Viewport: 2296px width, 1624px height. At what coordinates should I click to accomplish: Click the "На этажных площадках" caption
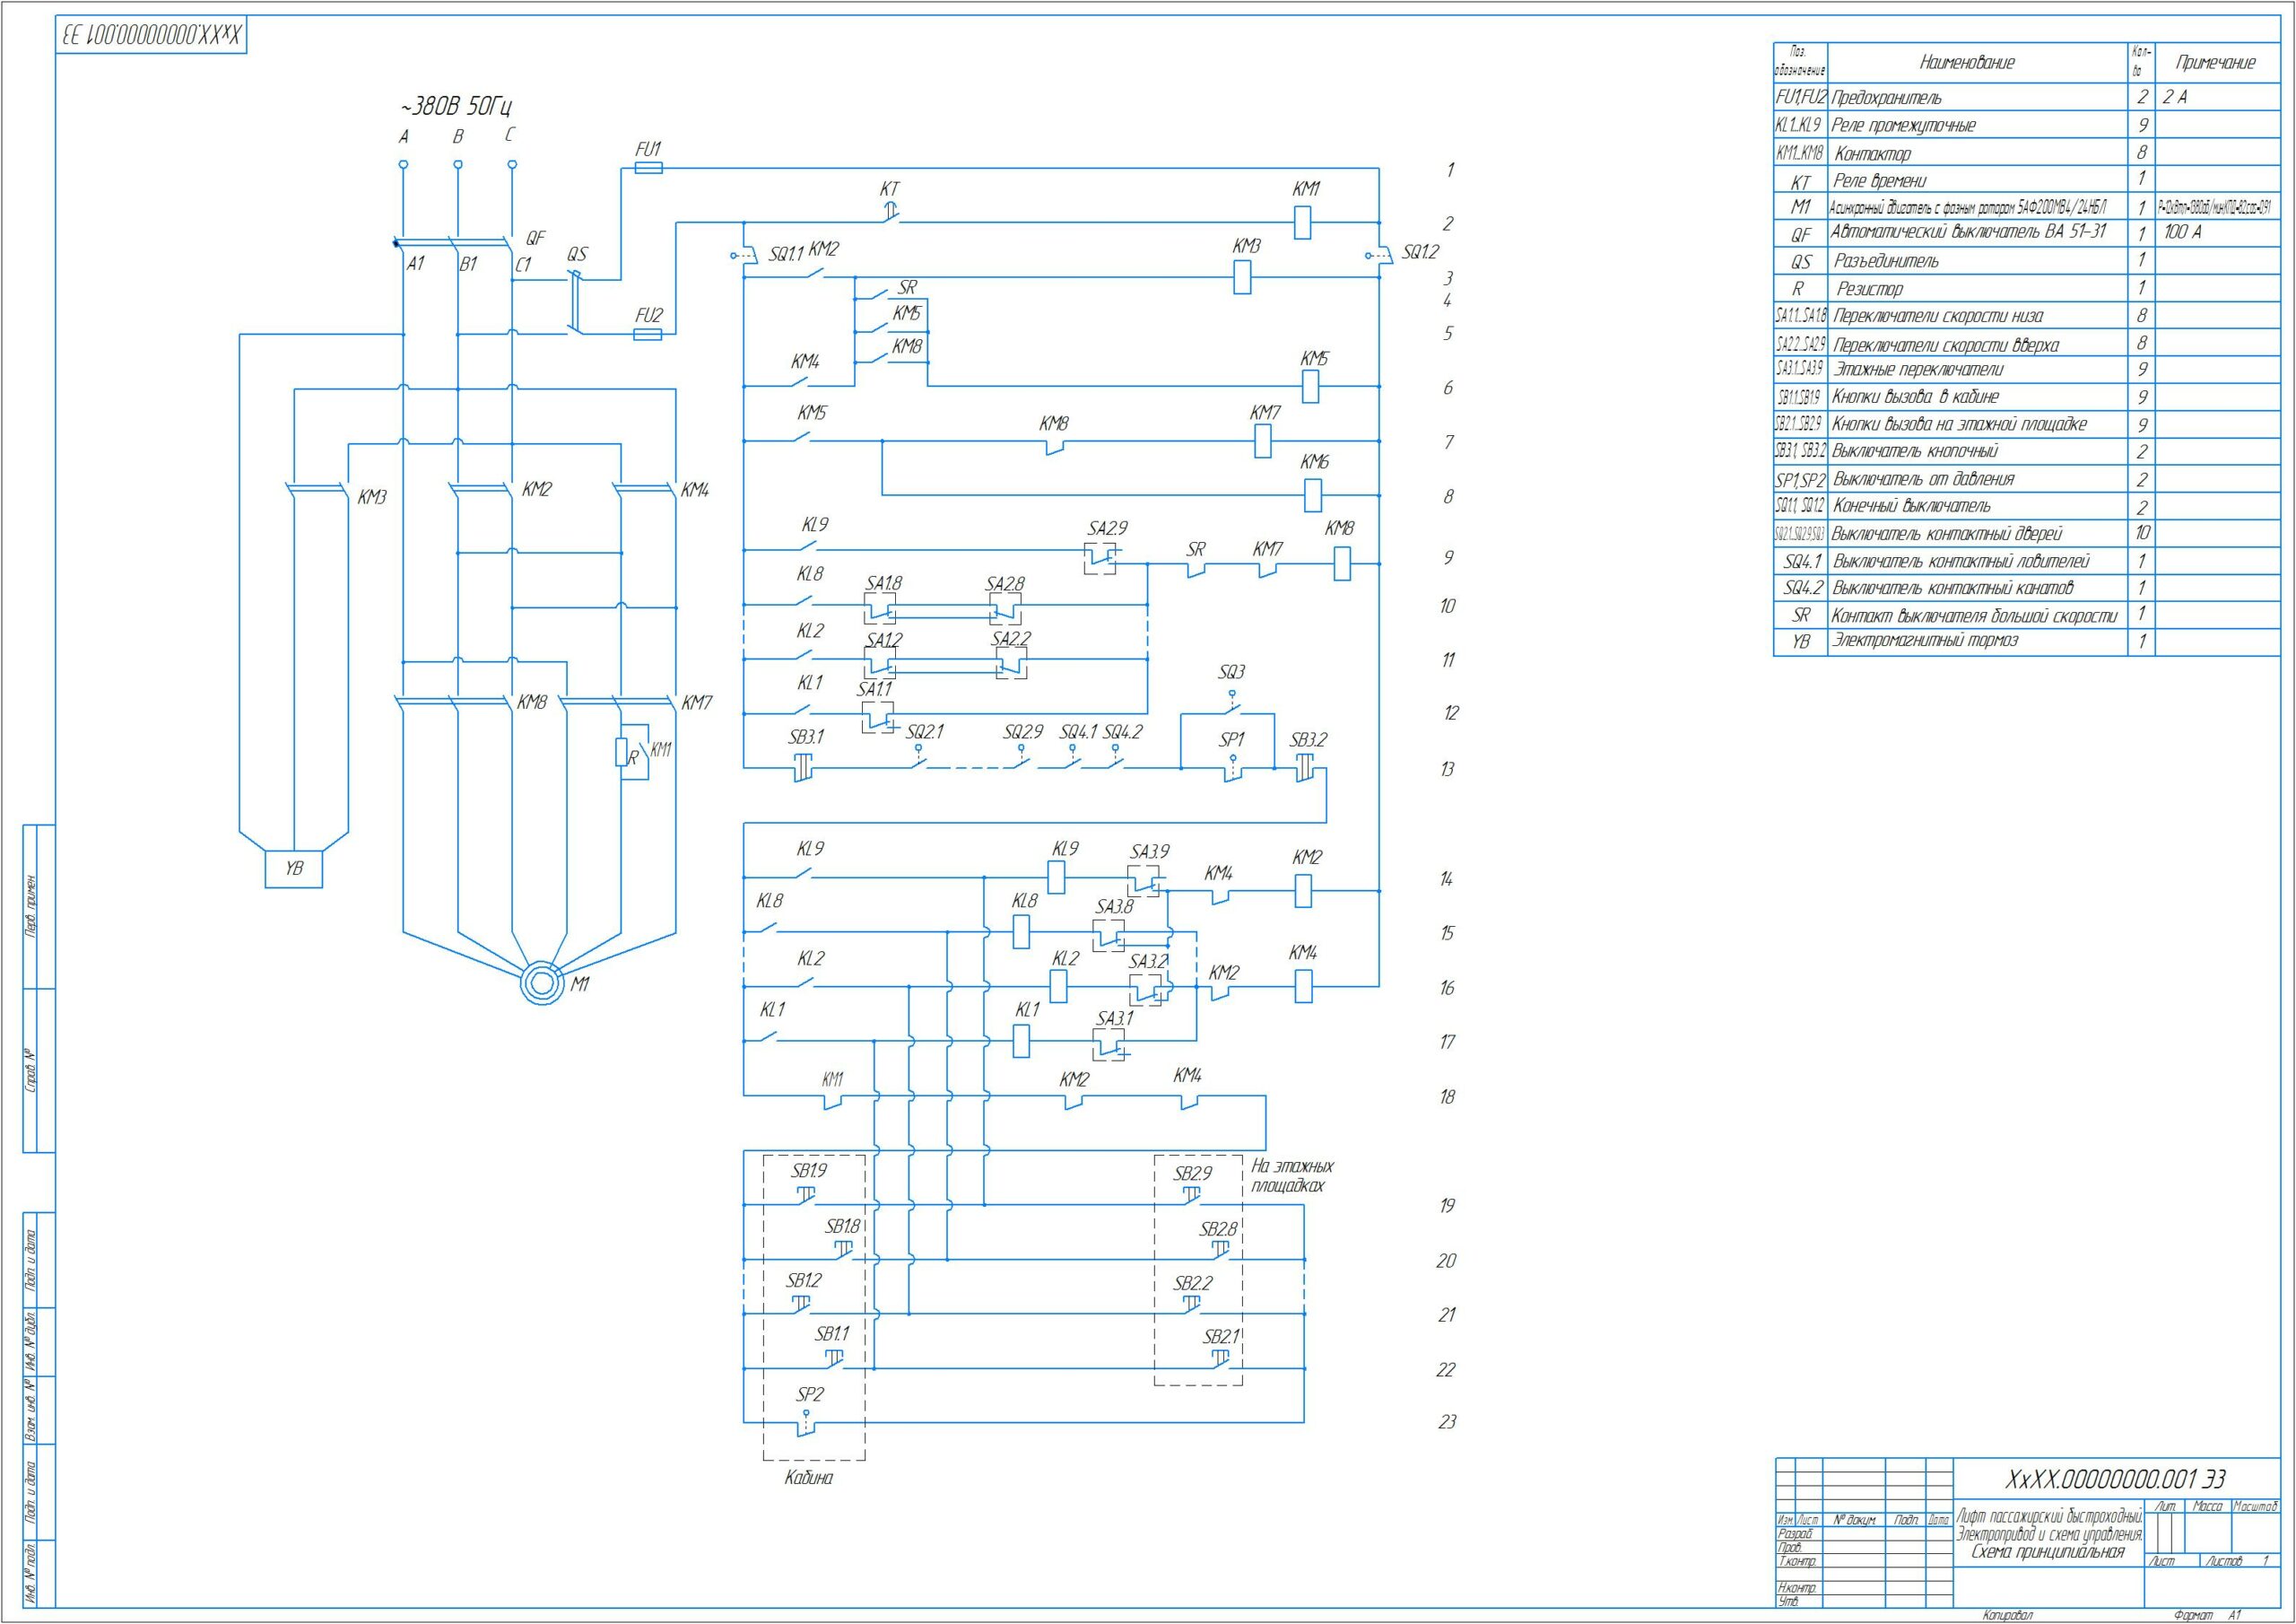tap(1292, 1175)
